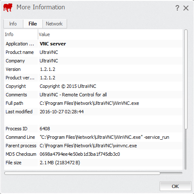The width and height of the screenshot is (194, 194).
Task: Click the Command Line value
Action: (x=104, y=137)
